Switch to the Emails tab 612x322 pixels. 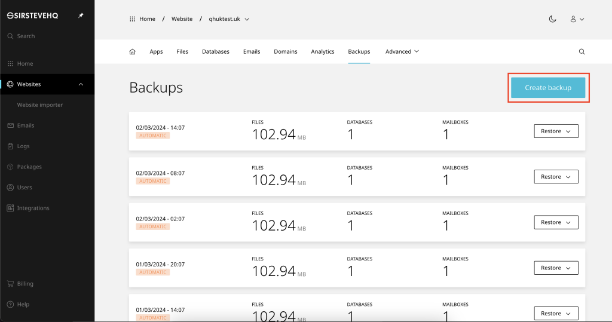(252, 51)
